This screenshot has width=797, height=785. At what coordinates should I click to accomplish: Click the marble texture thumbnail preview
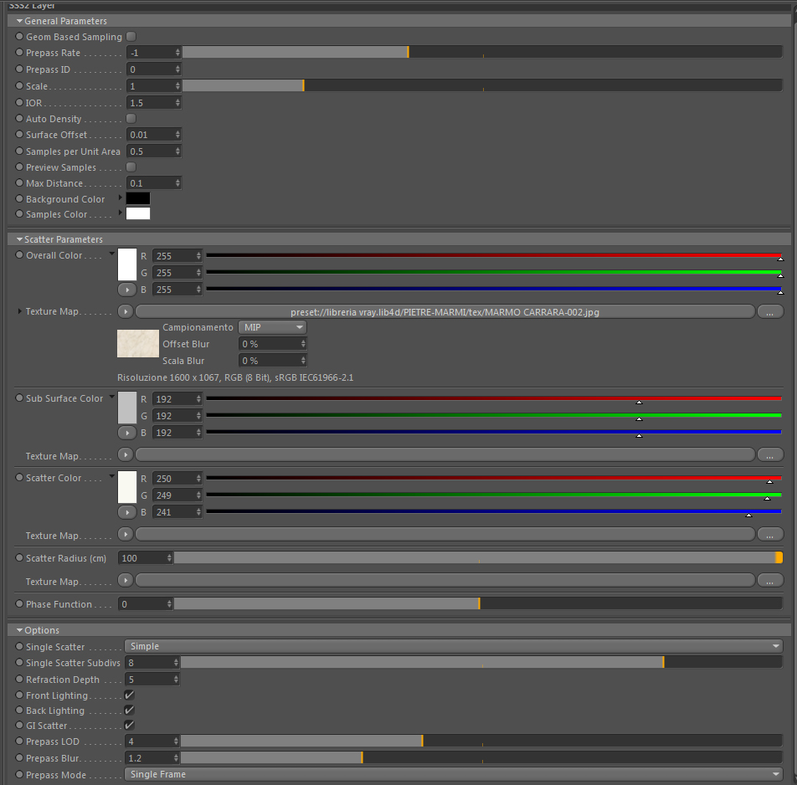point(138,343)
